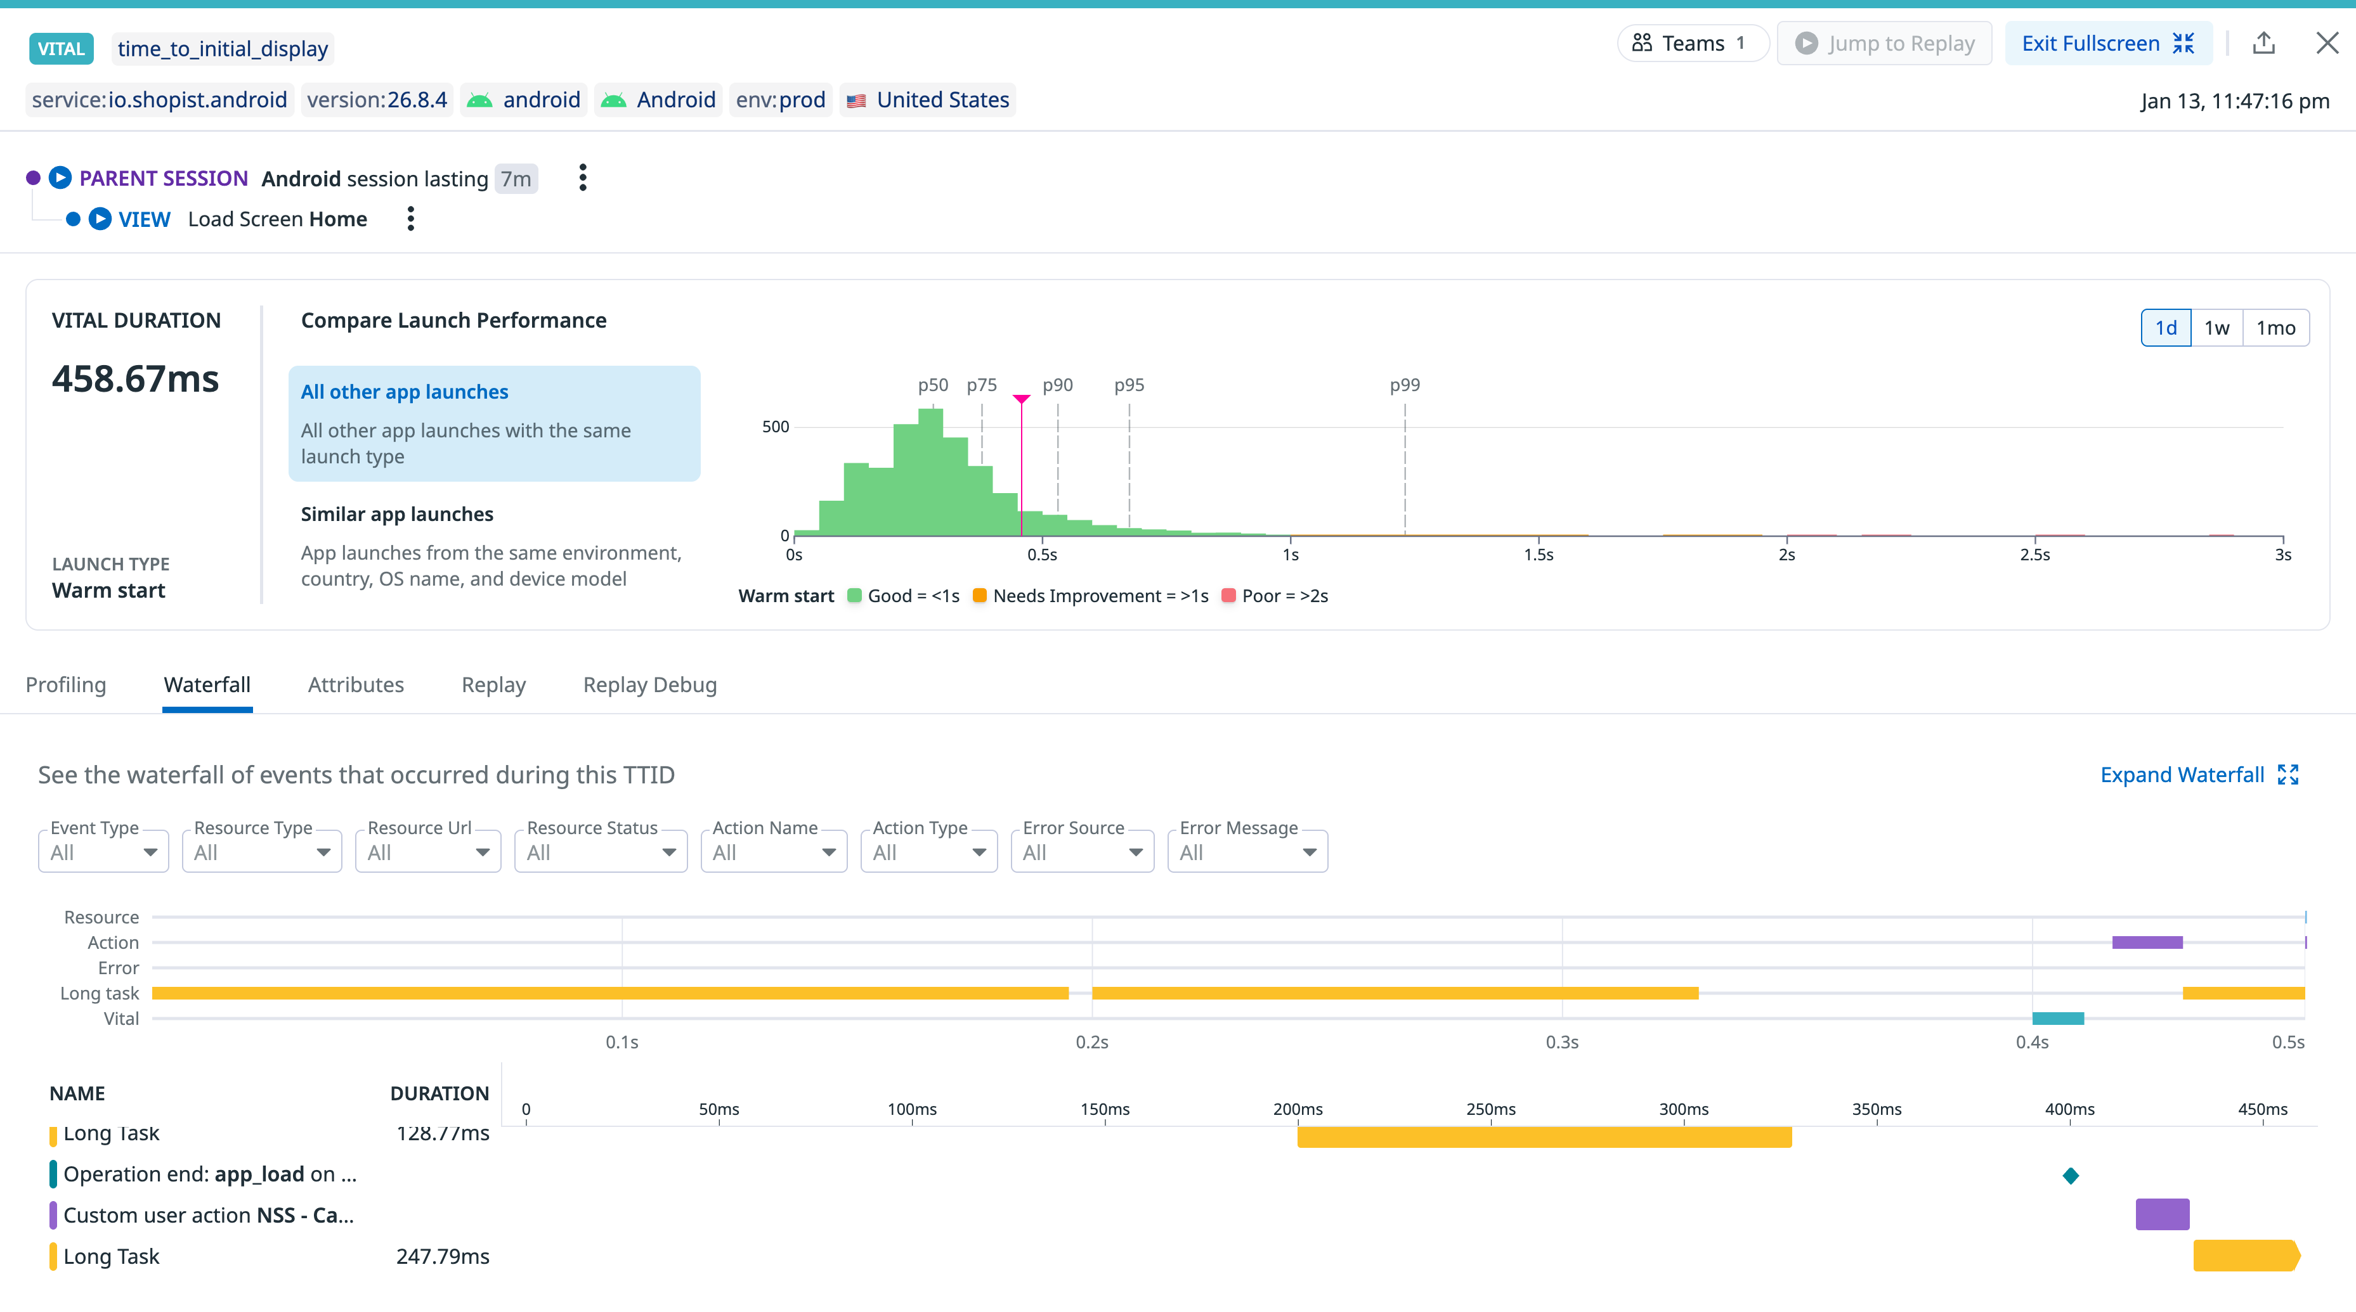This screenshot has width=2356, height=1312.
Task: Click the Teams people icon
Action: [1643, 43]
